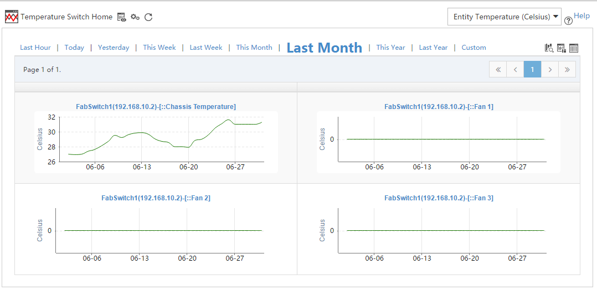Jump to the last page
The image size is (597, 290).
coord(567,69)
